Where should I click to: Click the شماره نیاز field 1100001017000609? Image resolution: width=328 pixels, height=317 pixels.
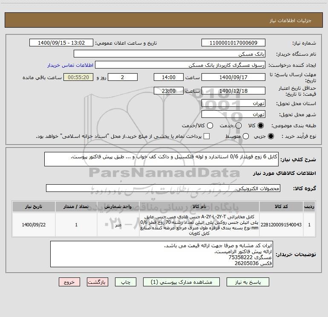pos(233,43)
